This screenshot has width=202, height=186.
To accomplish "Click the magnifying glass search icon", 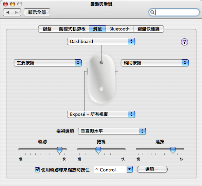I will coord(152,12).
